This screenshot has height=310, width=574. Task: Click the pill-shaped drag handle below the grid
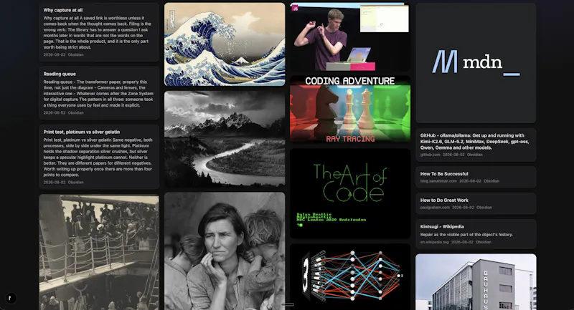pyautogui.click(x=288, y=304)
